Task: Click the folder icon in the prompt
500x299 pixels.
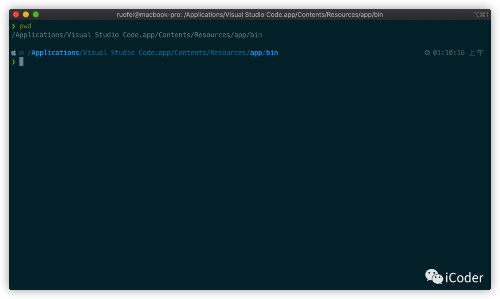Action: pyautogui.click(x=21, y=53)
